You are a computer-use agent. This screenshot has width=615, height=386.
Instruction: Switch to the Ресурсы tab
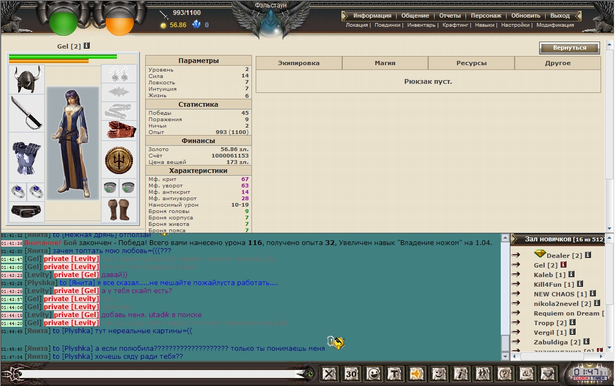[471, 63]
